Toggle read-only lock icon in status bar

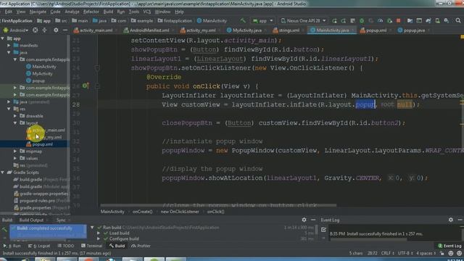coord(442,253)
